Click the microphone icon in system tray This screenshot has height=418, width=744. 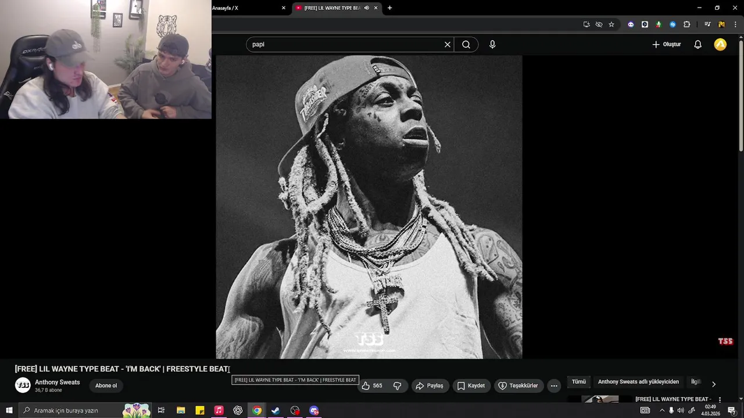[x=671, y=410]
